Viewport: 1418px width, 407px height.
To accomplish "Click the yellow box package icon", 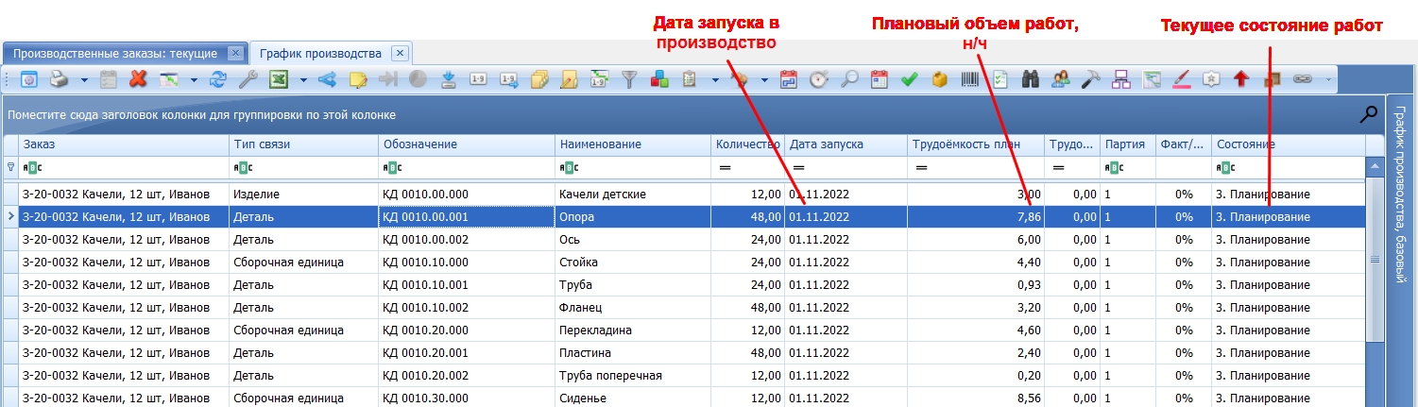I will click(x=939, y=80).
